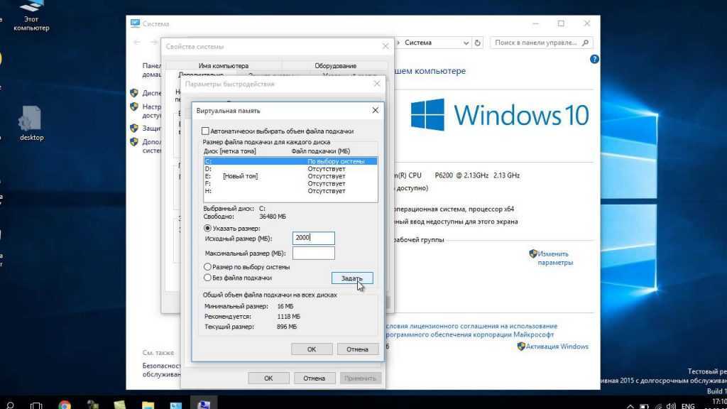This screenshot has width=727, height=409.
Task: Open File Explorer from the taskbar
Action: [x=148, y=405]
